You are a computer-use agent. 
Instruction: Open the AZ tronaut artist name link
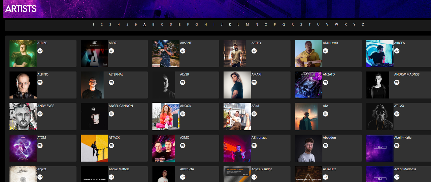tap(259, 137)
